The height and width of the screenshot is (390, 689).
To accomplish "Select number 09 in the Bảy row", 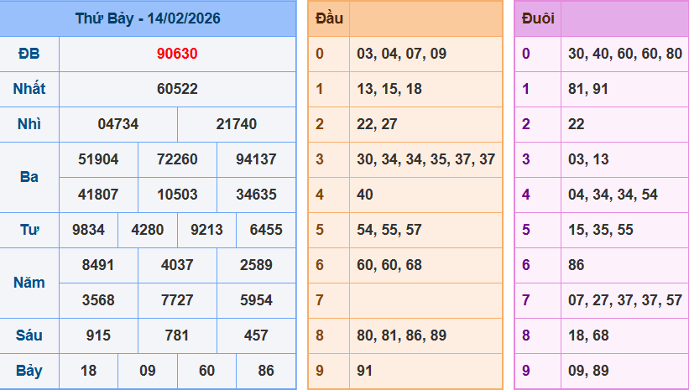I will click(148, 371).
